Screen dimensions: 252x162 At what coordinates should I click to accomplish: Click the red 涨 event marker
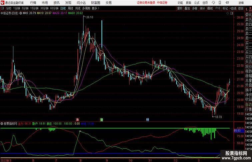[77, 119]
